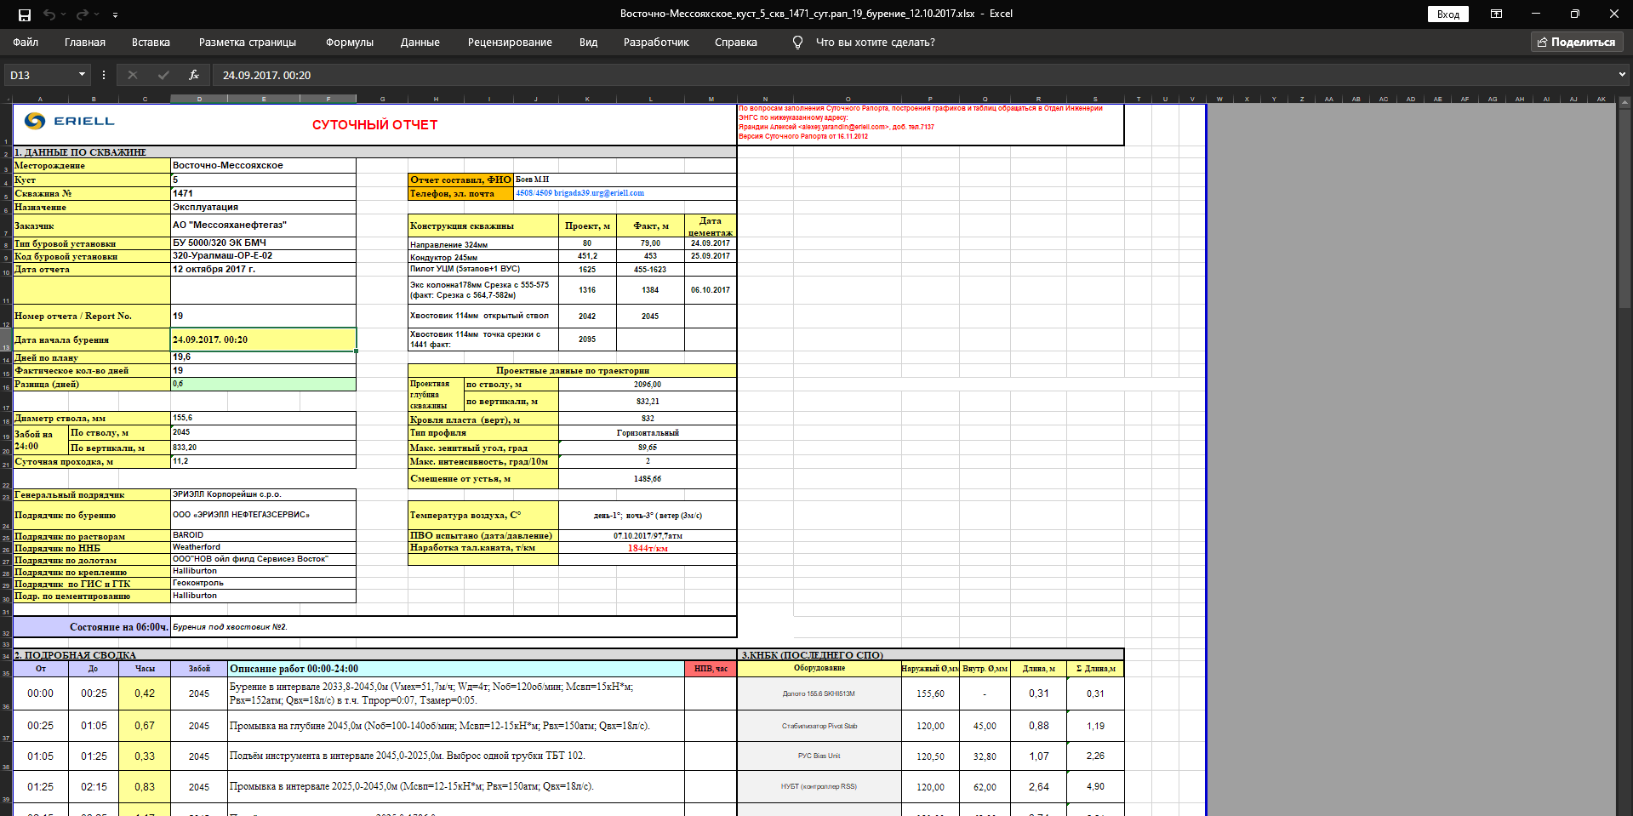Open the Файл menu
Screen dimensions: 1633x816
tap(26, 42)
